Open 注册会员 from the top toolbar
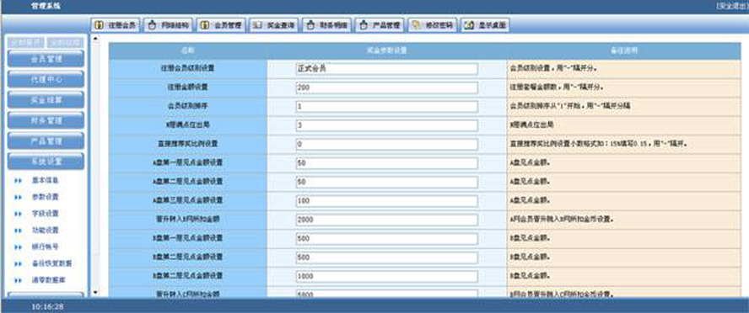The image size is (749, 313). click(x=115, y=25)
